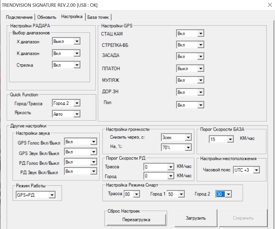The height and width of the screenshot is (229, 275).
Task: Click the Перезагрузка reset button
Action: point(136,220)
